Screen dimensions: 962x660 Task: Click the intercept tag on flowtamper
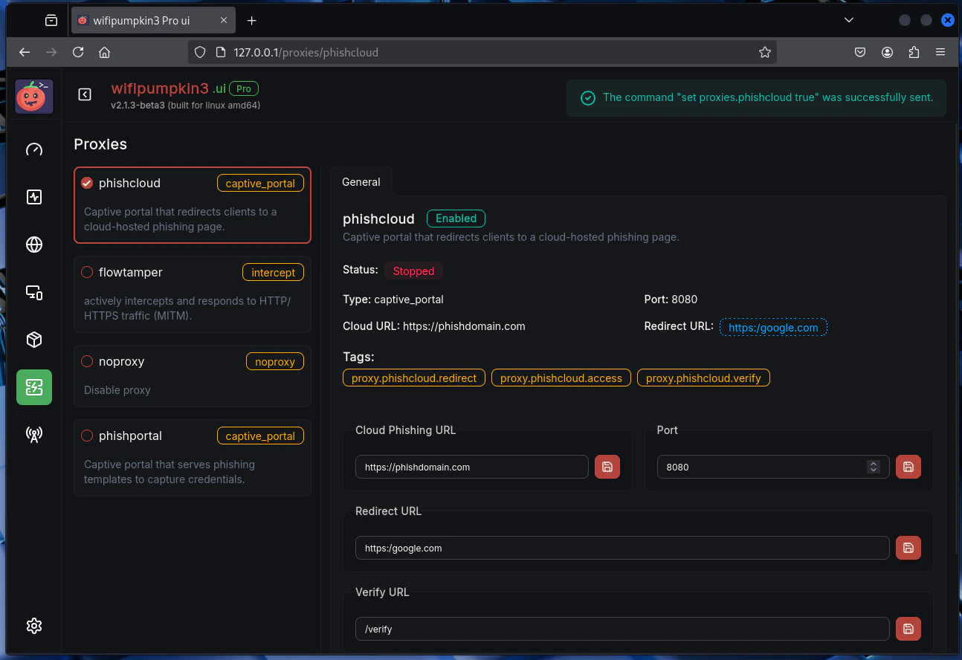[273, 272]
